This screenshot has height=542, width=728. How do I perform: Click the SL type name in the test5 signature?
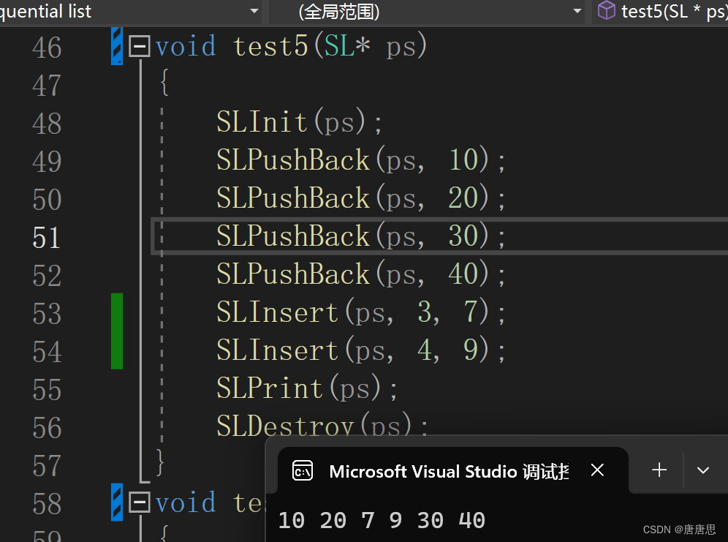coord(338,47)
